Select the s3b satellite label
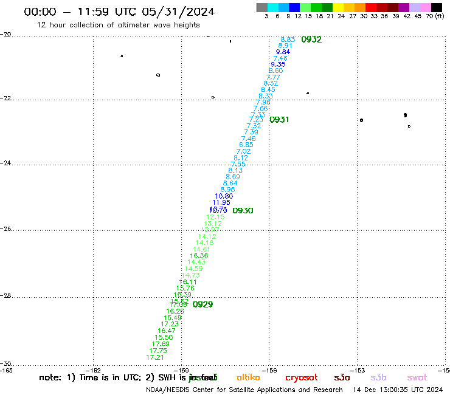Screen dimensions: 450x395 coord(378,378)
